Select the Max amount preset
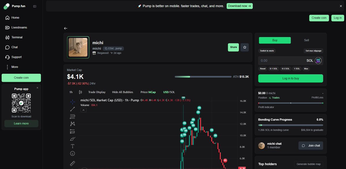This screenshot has height=169, width=346. click(306, 69)
